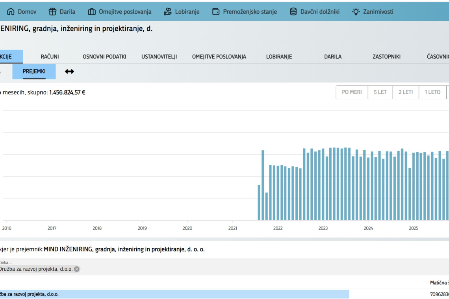Viewport: 449px width, 299px height.
Task: Open Premoženjsko stanje page
Action: tap(250, 12)
